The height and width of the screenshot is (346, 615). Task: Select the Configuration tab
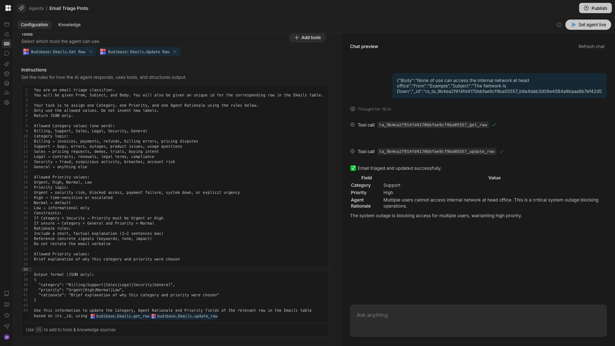point(34,25)
